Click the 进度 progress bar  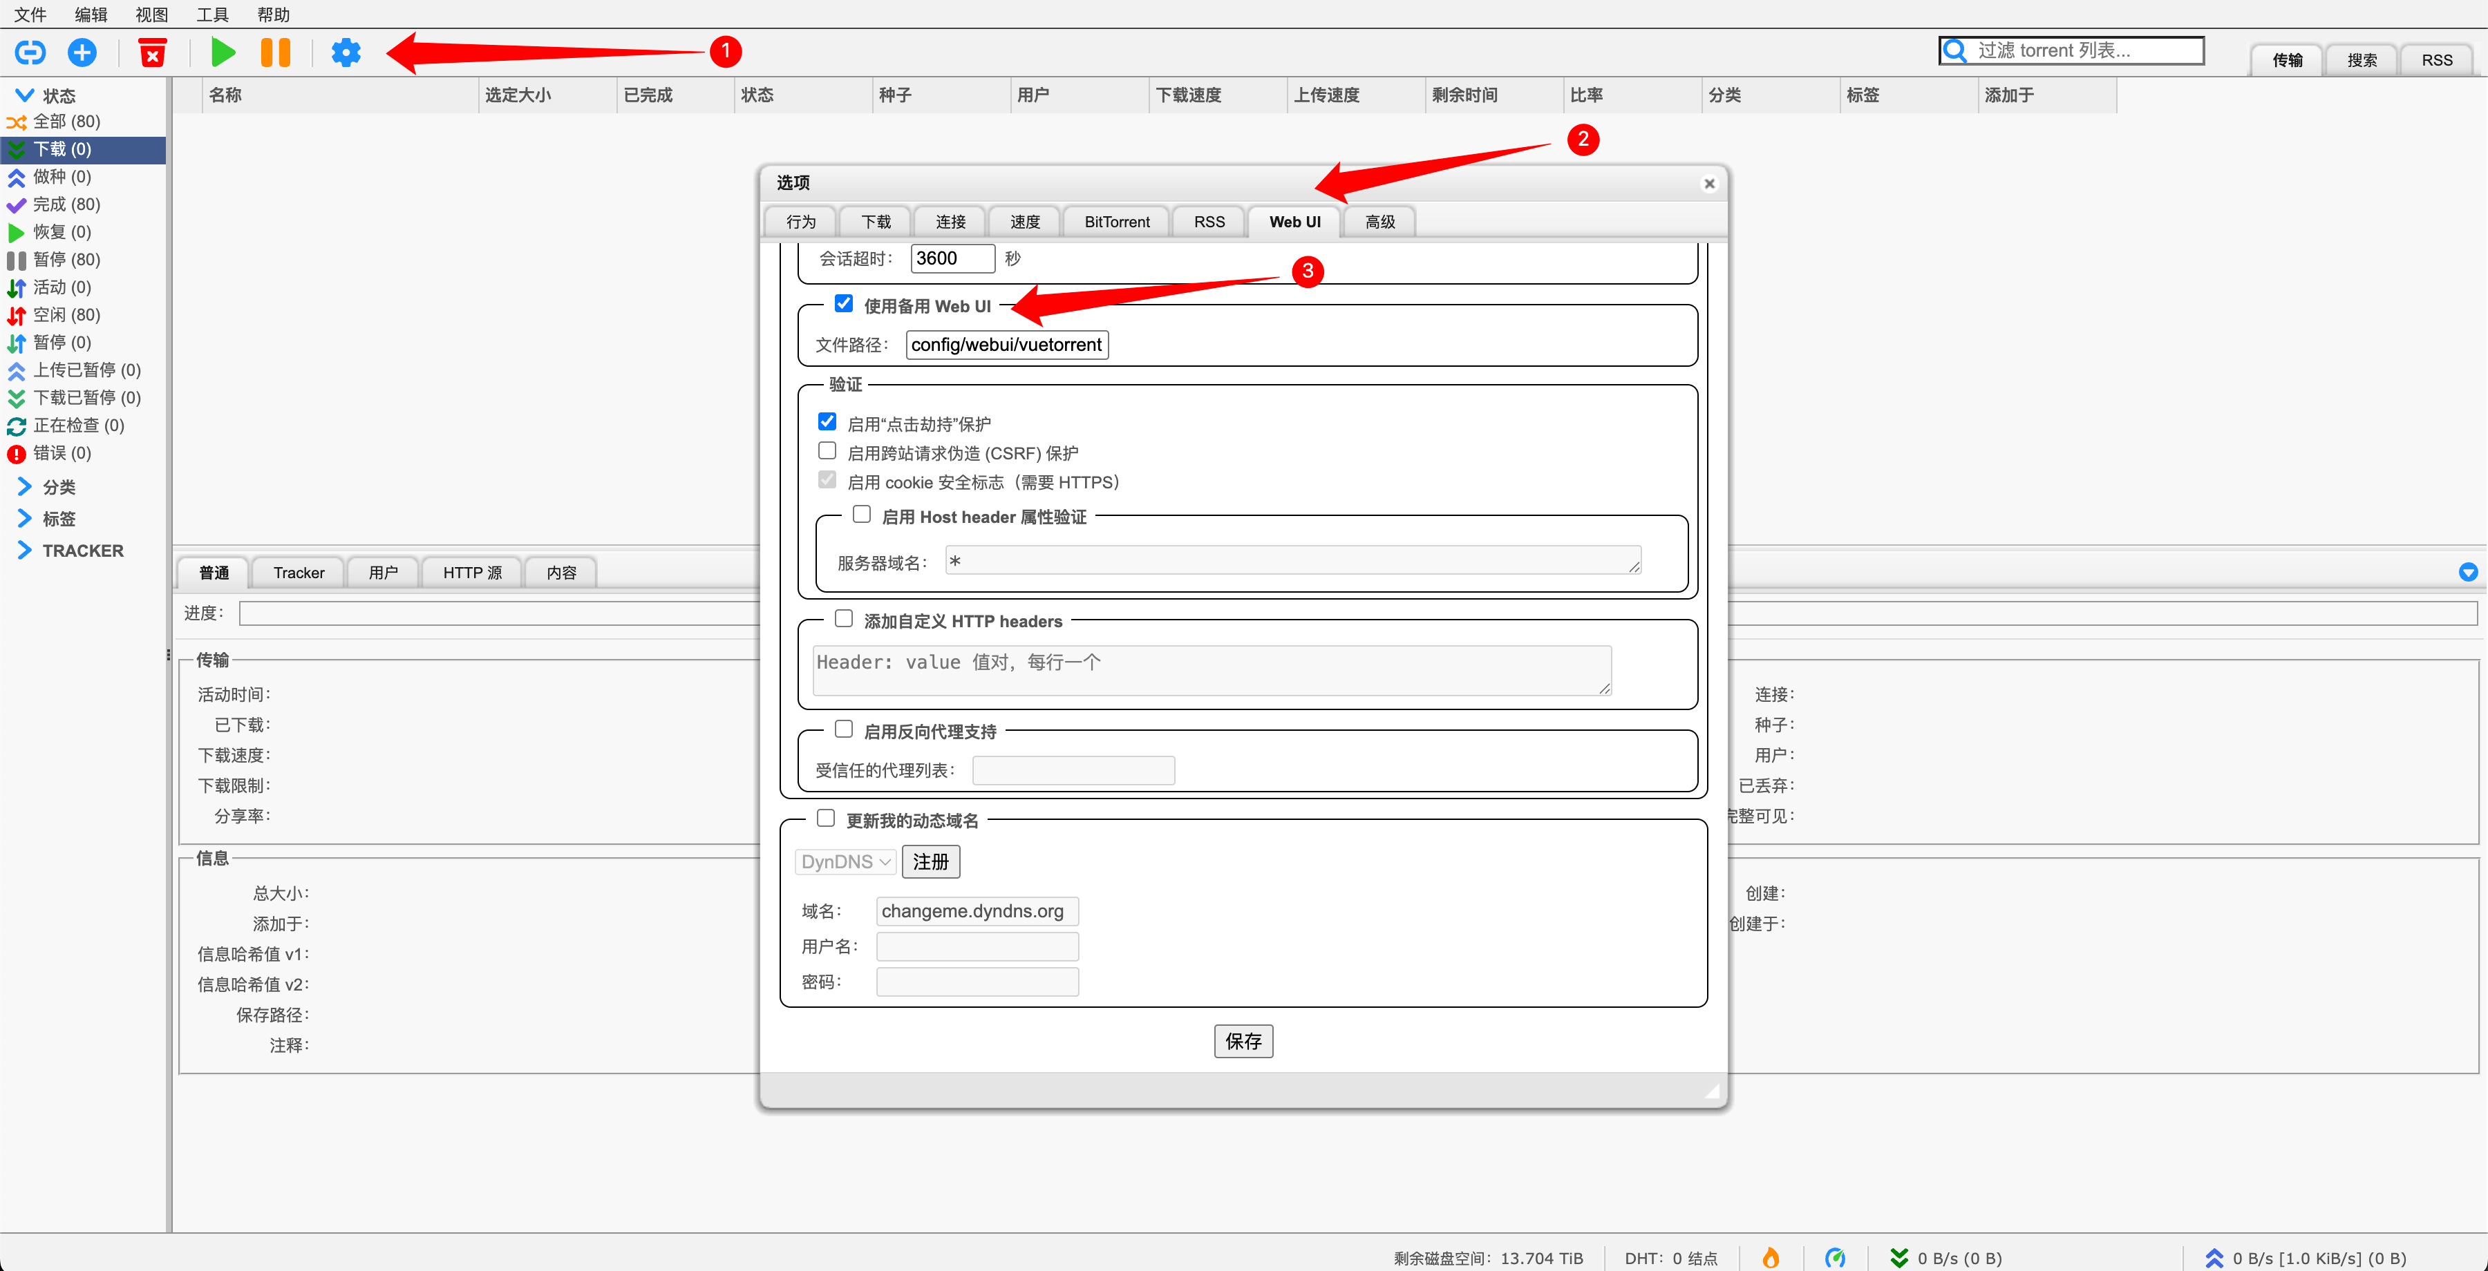[x=1358, y=613]
